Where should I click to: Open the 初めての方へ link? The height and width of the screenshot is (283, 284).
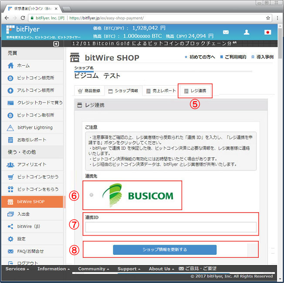[199, 57]
